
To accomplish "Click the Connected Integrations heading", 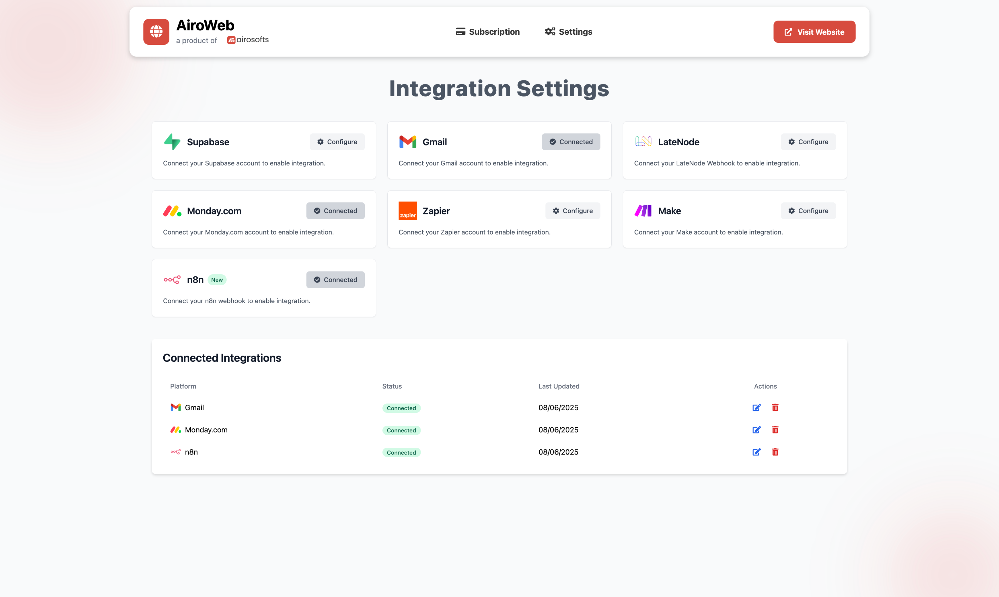I will coord(222,358).
